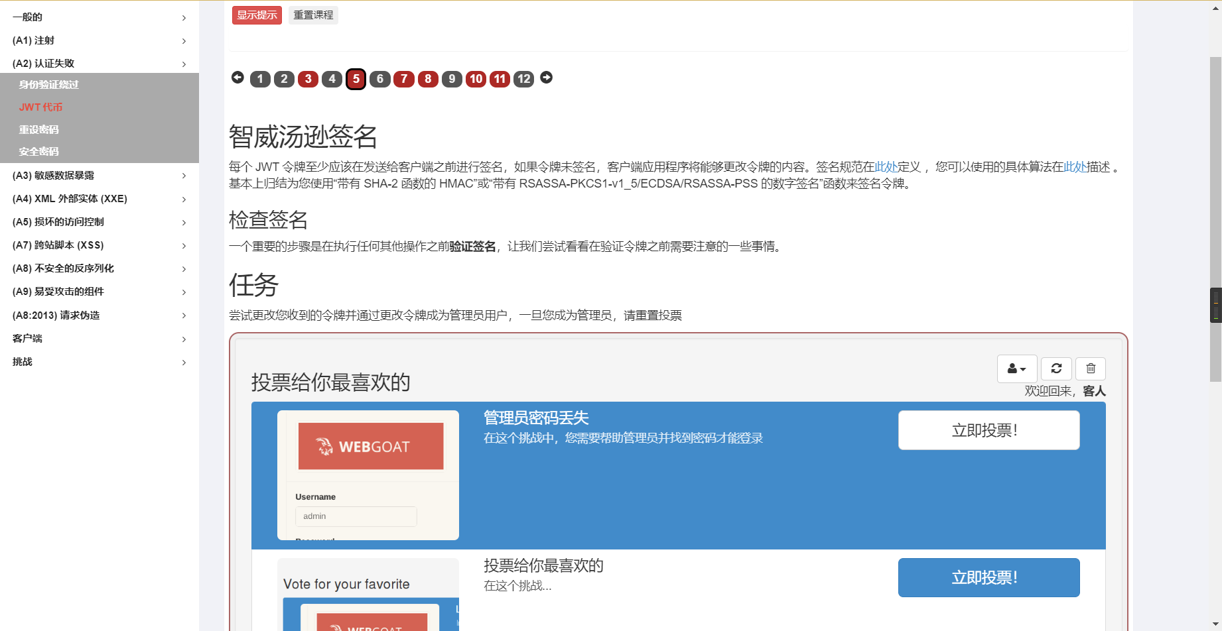
Task: Click the 检查签名 heading
Action: click(268, 220)
